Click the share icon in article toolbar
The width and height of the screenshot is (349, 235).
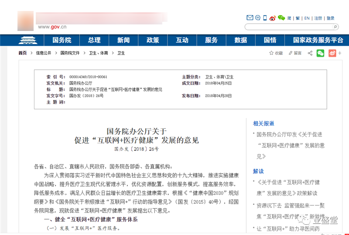click(x=310, y=53)
